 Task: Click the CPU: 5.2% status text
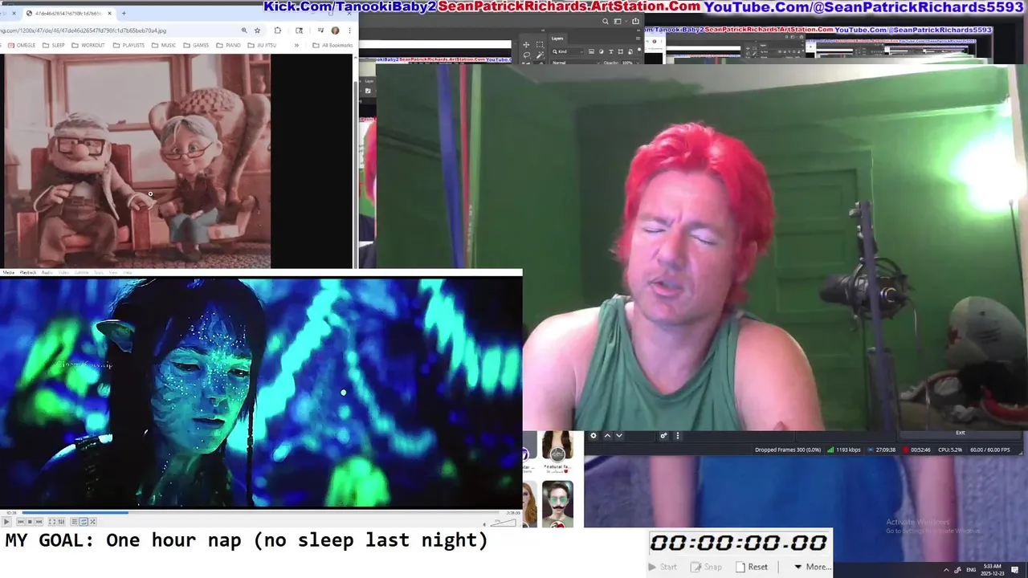949,450
